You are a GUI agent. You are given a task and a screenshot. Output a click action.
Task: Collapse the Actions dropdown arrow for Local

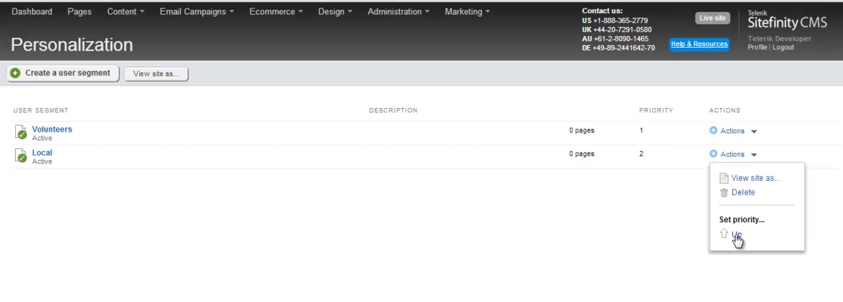pyautogui.click(x=754, y=155)
